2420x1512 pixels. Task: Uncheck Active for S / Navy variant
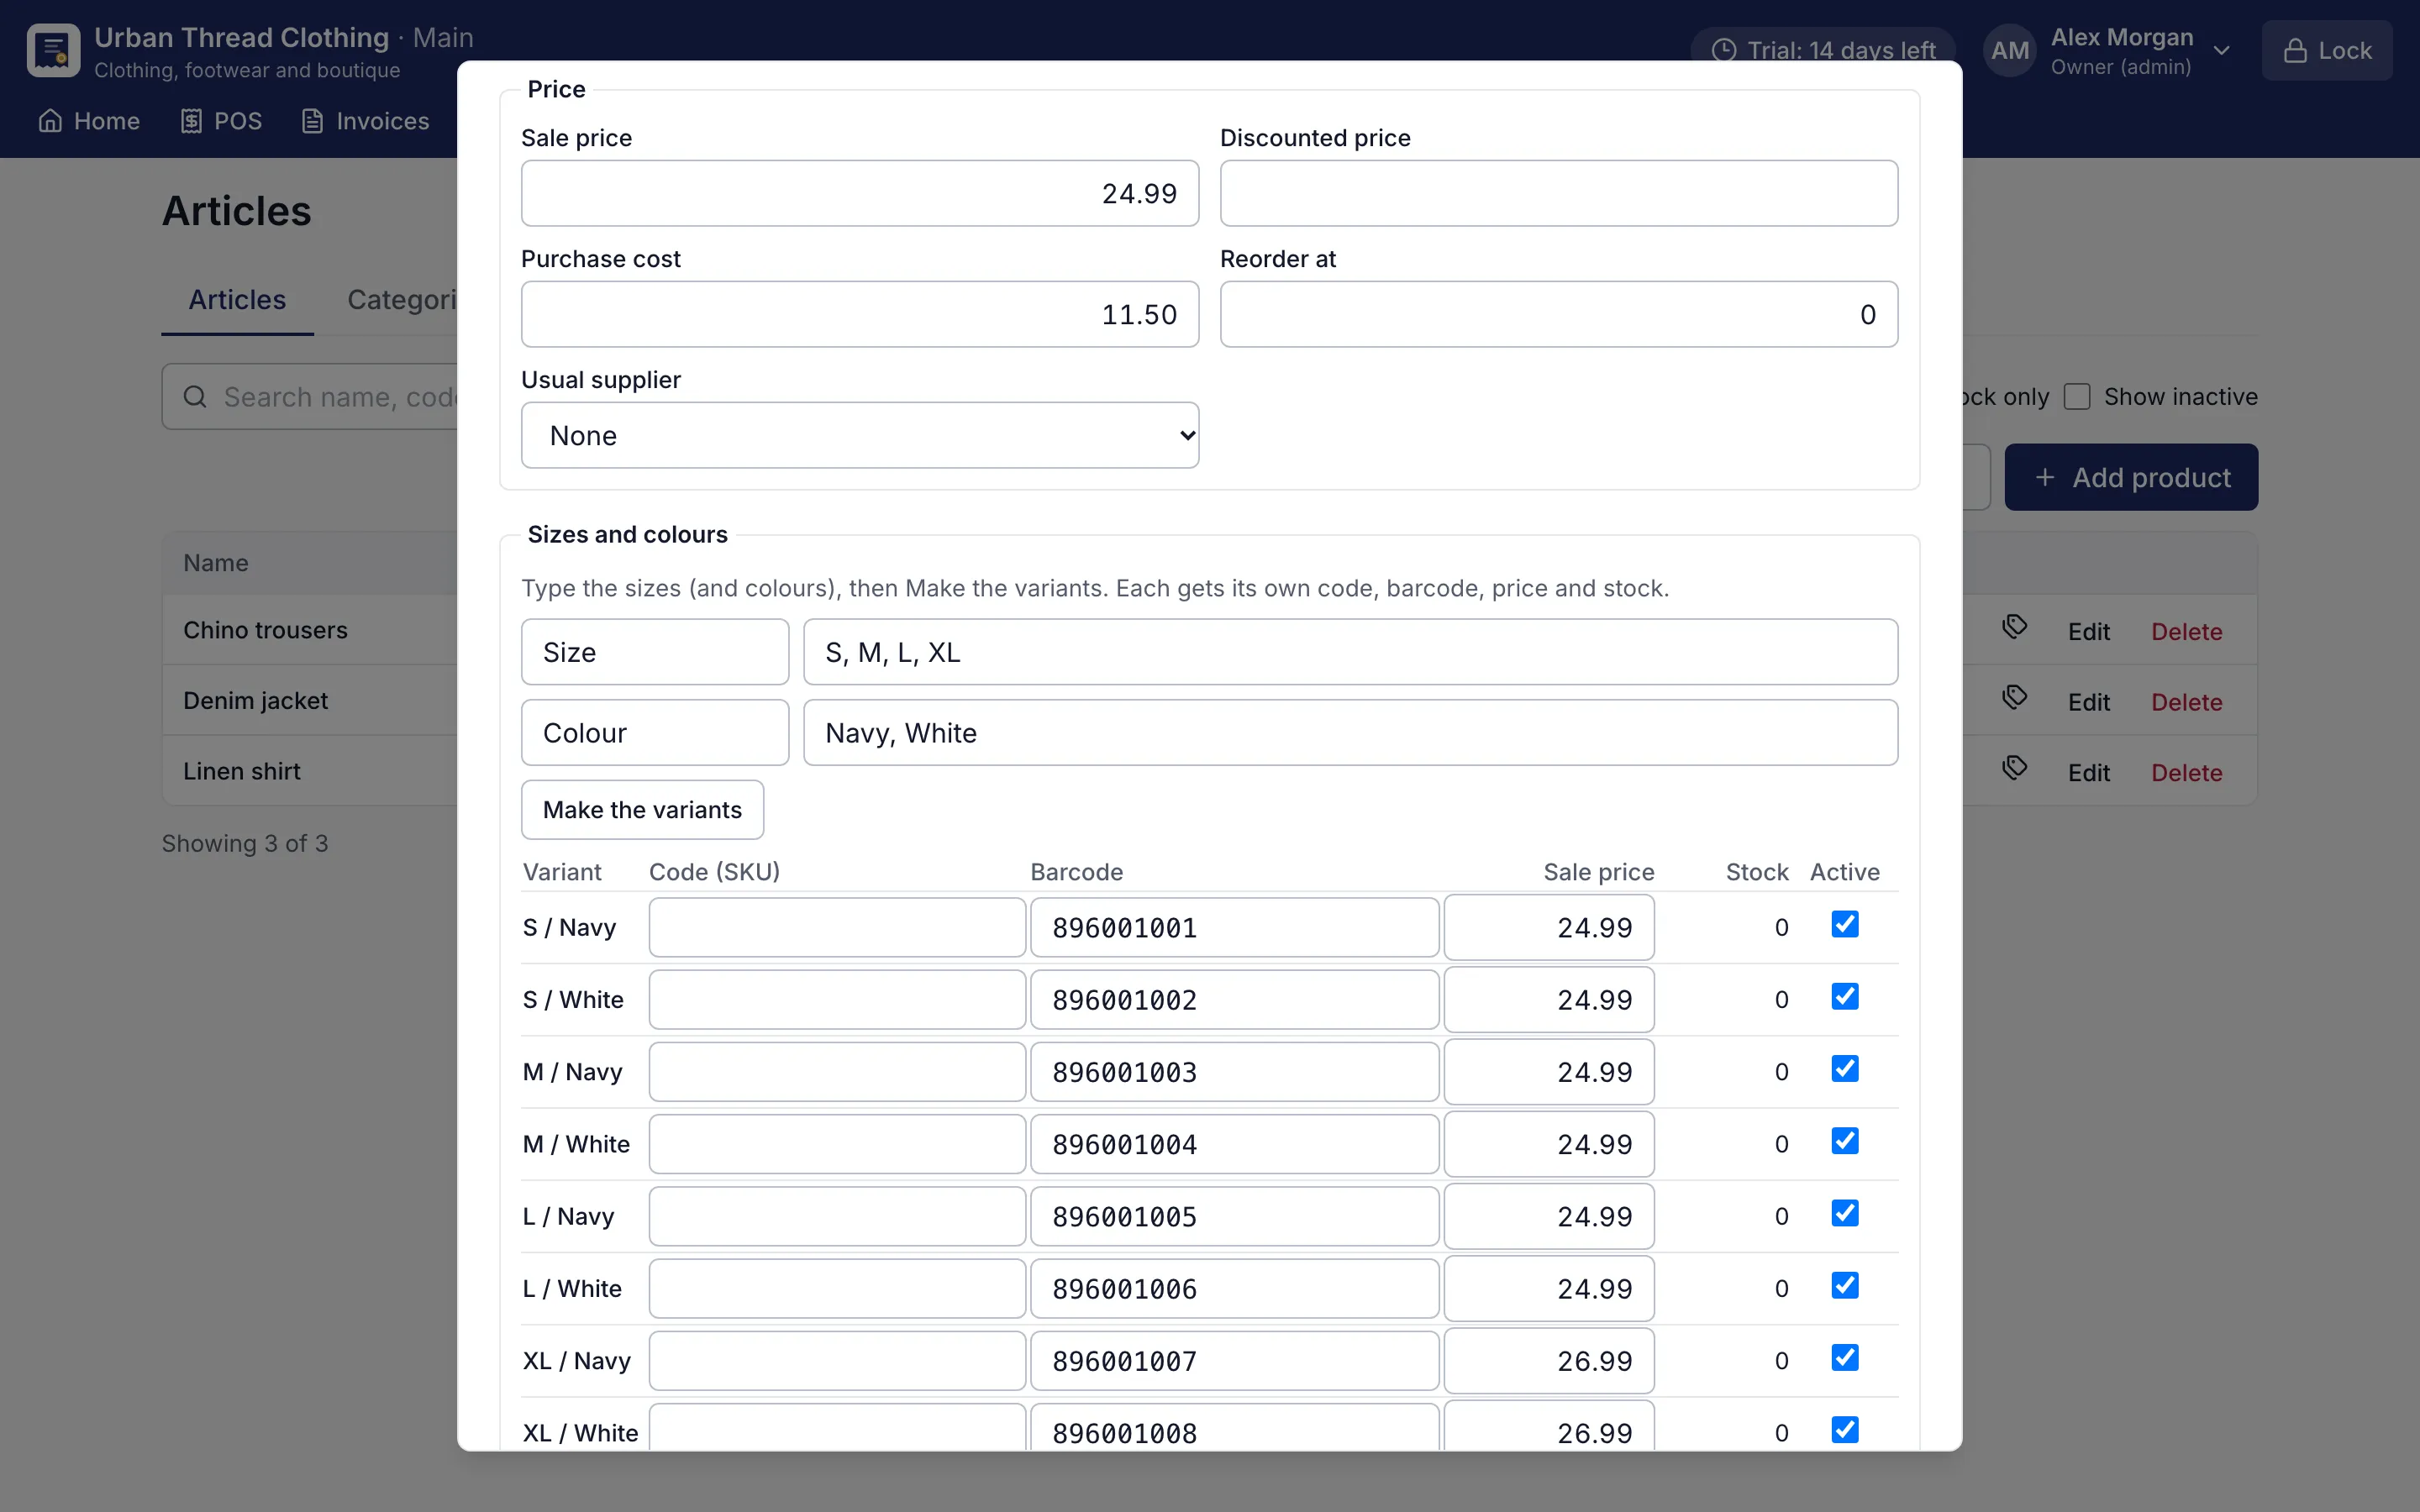coord(1845,924)
